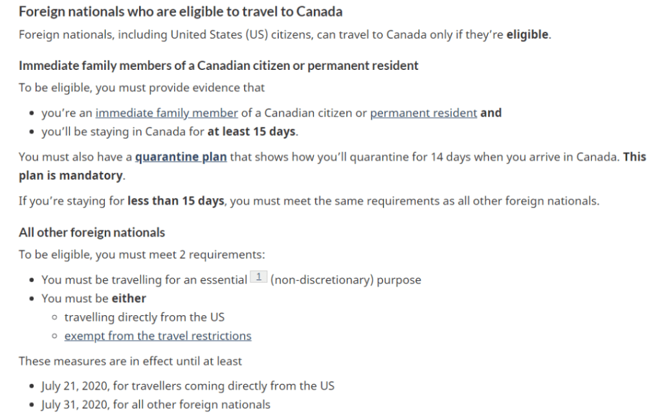The width and height of the screenshot is (662, 420).
Task: Click the bold word "either"
Action: coord(129,298)
